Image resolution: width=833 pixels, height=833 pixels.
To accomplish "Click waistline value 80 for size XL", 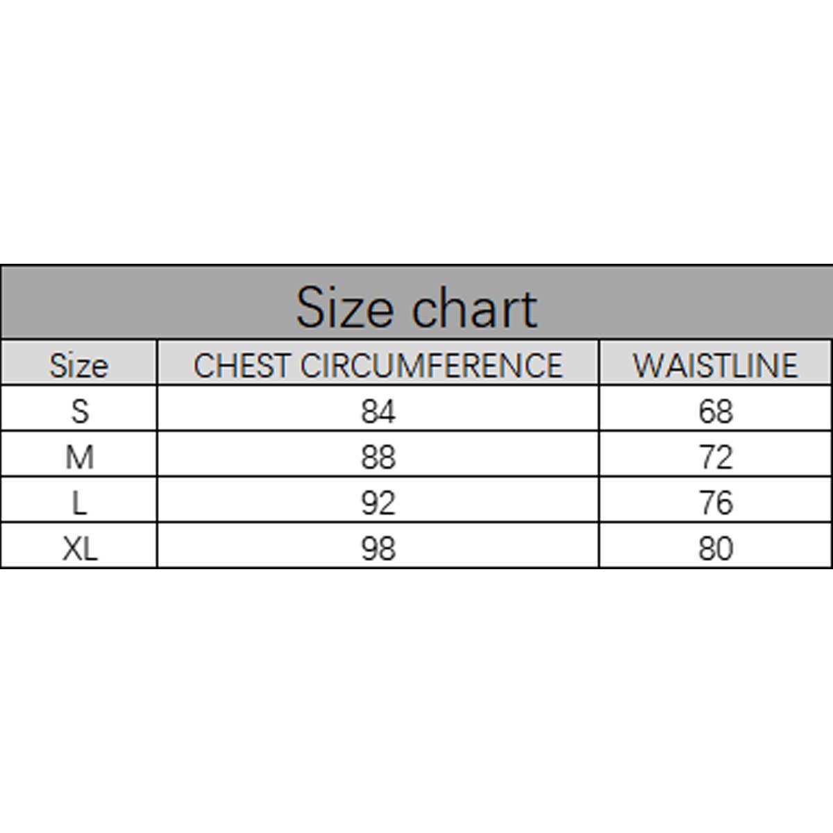I will (x=716, y=548).
